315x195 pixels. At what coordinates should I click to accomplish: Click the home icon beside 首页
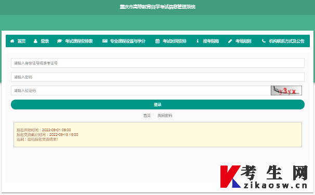click(12, 41)
